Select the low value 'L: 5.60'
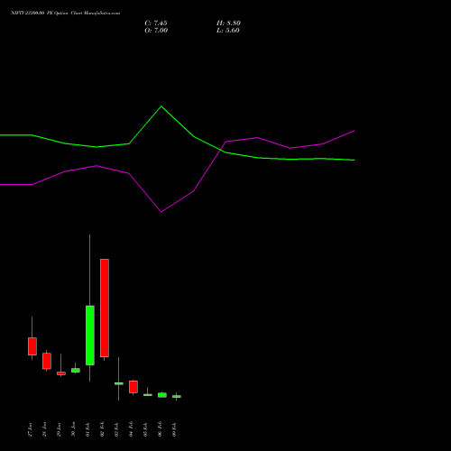 click(x=228, y=31)
